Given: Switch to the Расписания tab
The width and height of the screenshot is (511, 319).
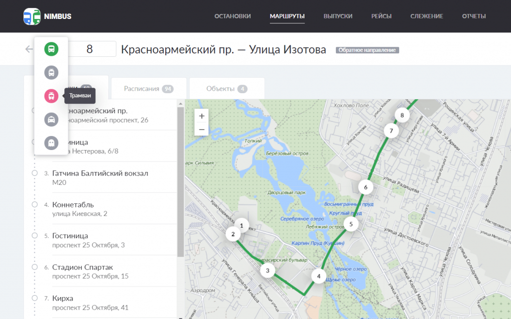Looking at the screenshot, I should point(148,89).
